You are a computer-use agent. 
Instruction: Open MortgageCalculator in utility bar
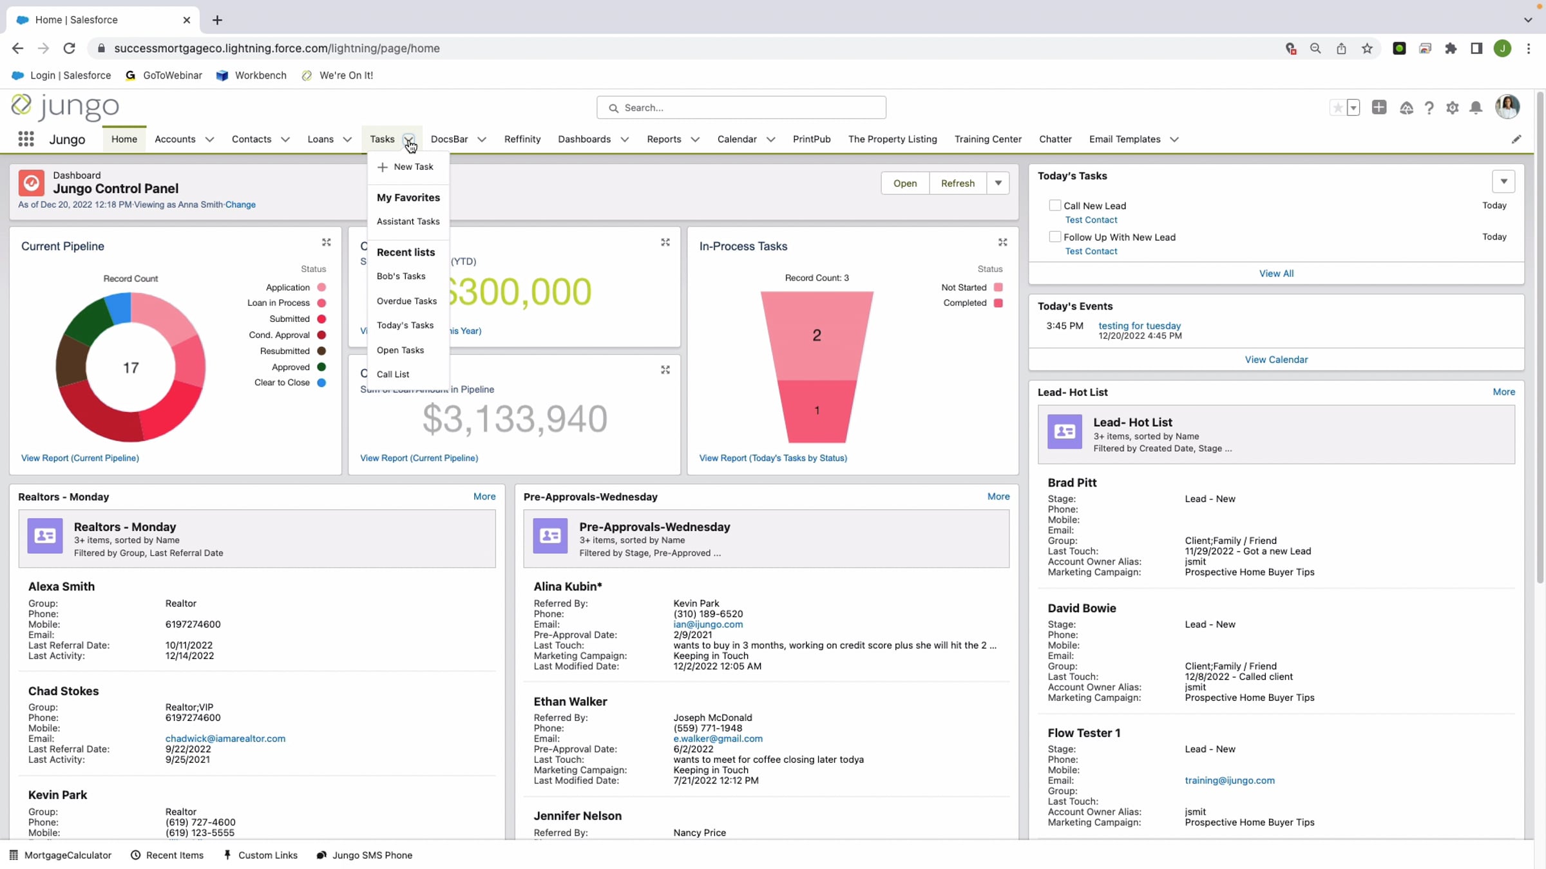(x=61, y=855)
